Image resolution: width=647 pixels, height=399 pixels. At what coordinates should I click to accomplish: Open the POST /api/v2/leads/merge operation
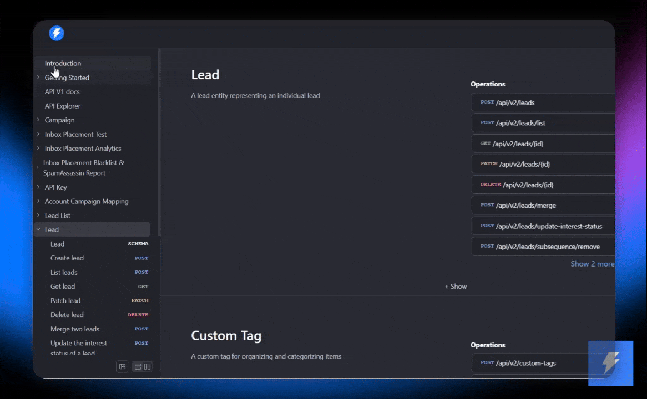[x=543, y=205]
